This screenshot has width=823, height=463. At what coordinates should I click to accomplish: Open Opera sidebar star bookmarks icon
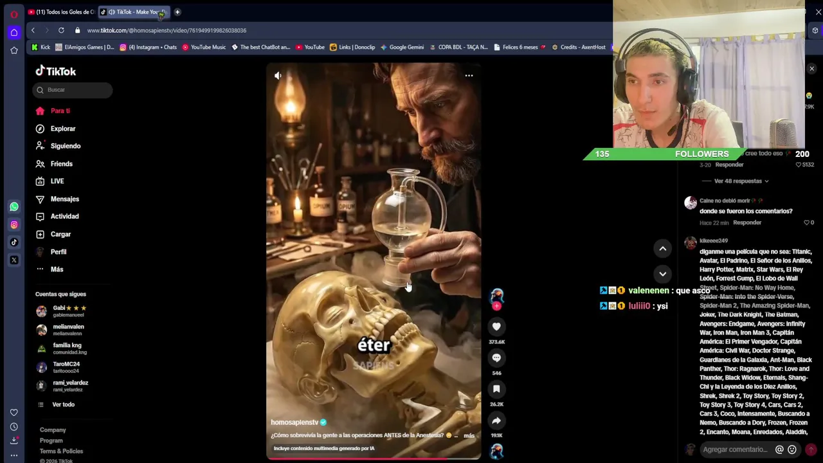pyautogui.click(x=14, y=50)
